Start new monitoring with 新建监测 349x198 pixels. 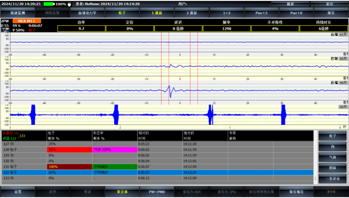[x=18, y=13]
